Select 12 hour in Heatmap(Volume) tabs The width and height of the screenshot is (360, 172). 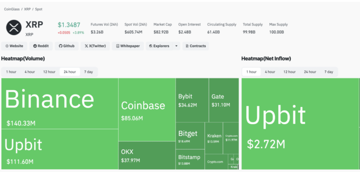(49, 72)
